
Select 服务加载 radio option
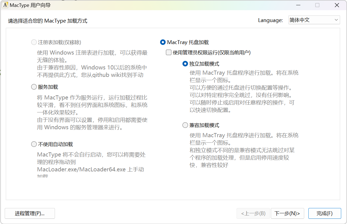click(x=45, y=87)
